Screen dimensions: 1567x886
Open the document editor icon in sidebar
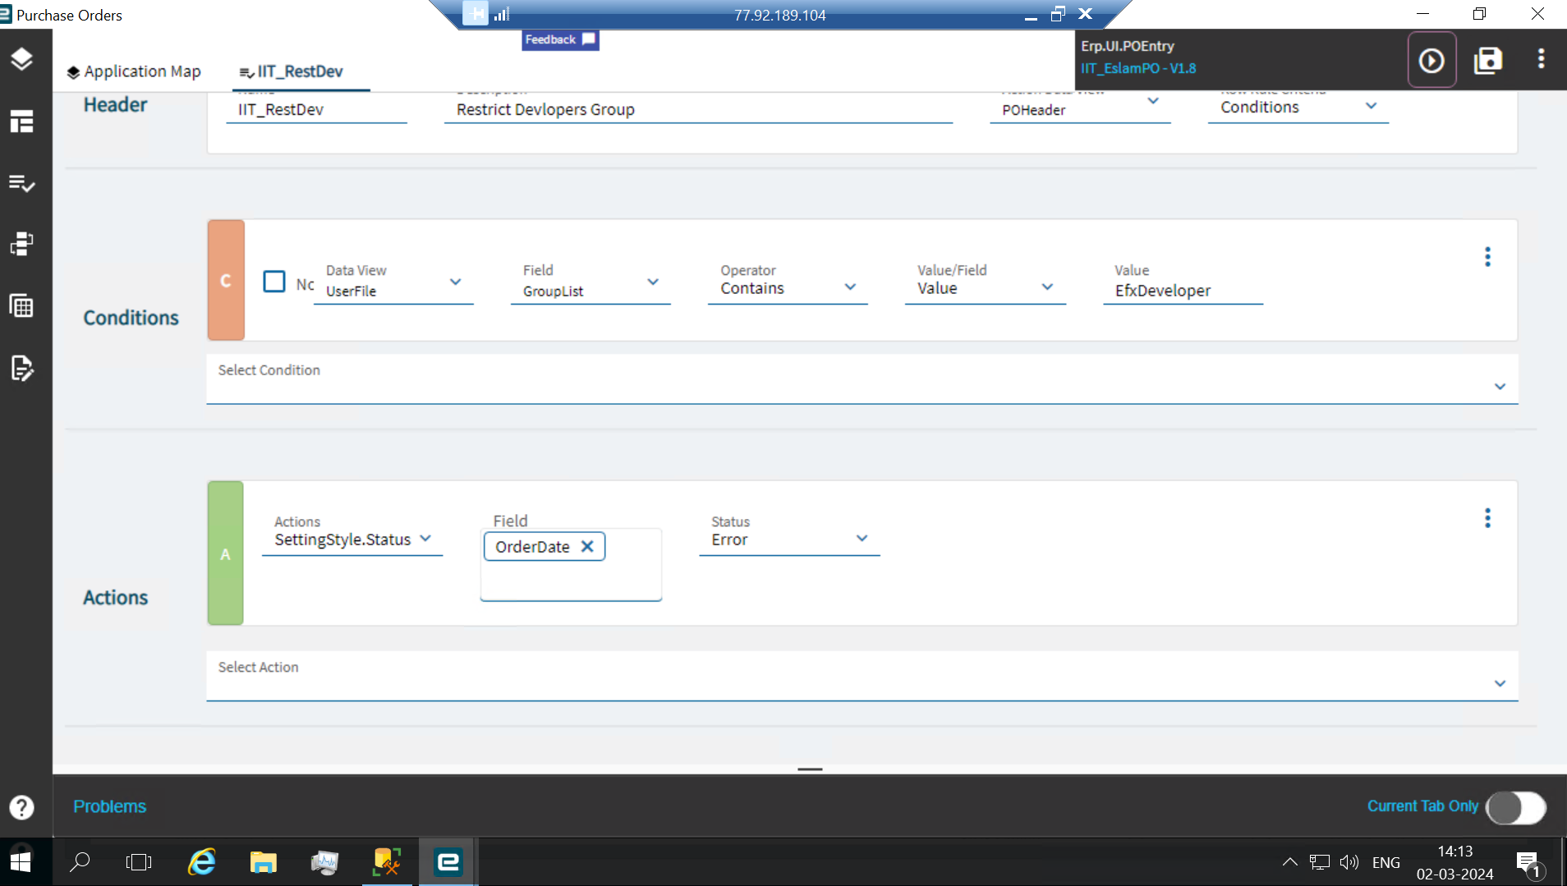pyautogui.click(x=21, y=369)
